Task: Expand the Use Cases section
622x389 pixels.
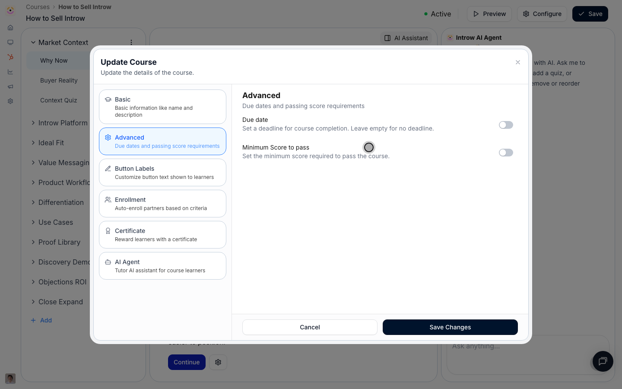Action: pos(33,222)
